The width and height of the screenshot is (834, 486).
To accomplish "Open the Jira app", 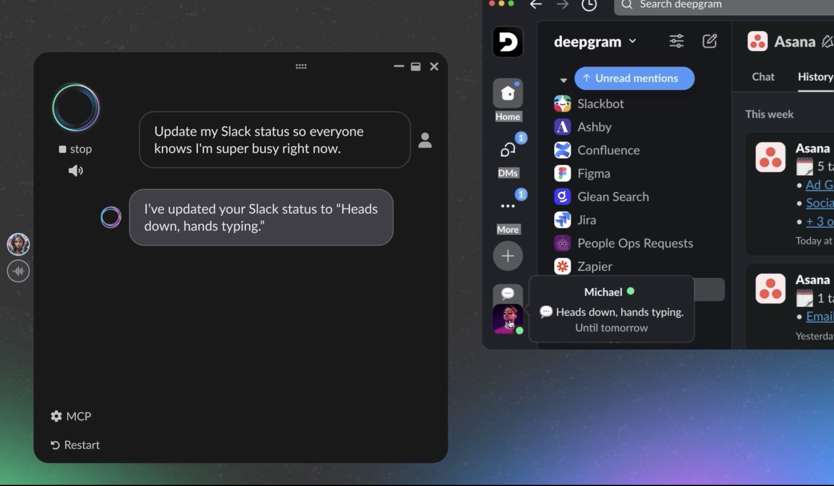I will [x=575, y=220].
